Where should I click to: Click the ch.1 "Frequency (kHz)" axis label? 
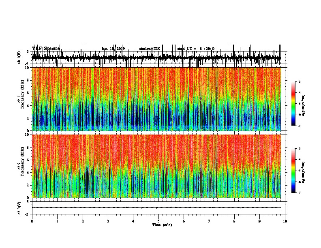pos(22,94)
